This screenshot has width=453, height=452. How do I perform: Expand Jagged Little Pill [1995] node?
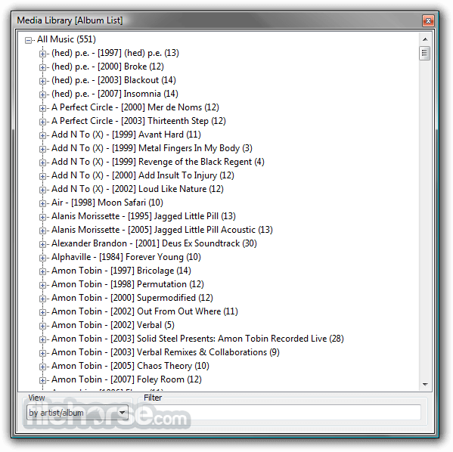click(42, 217)
